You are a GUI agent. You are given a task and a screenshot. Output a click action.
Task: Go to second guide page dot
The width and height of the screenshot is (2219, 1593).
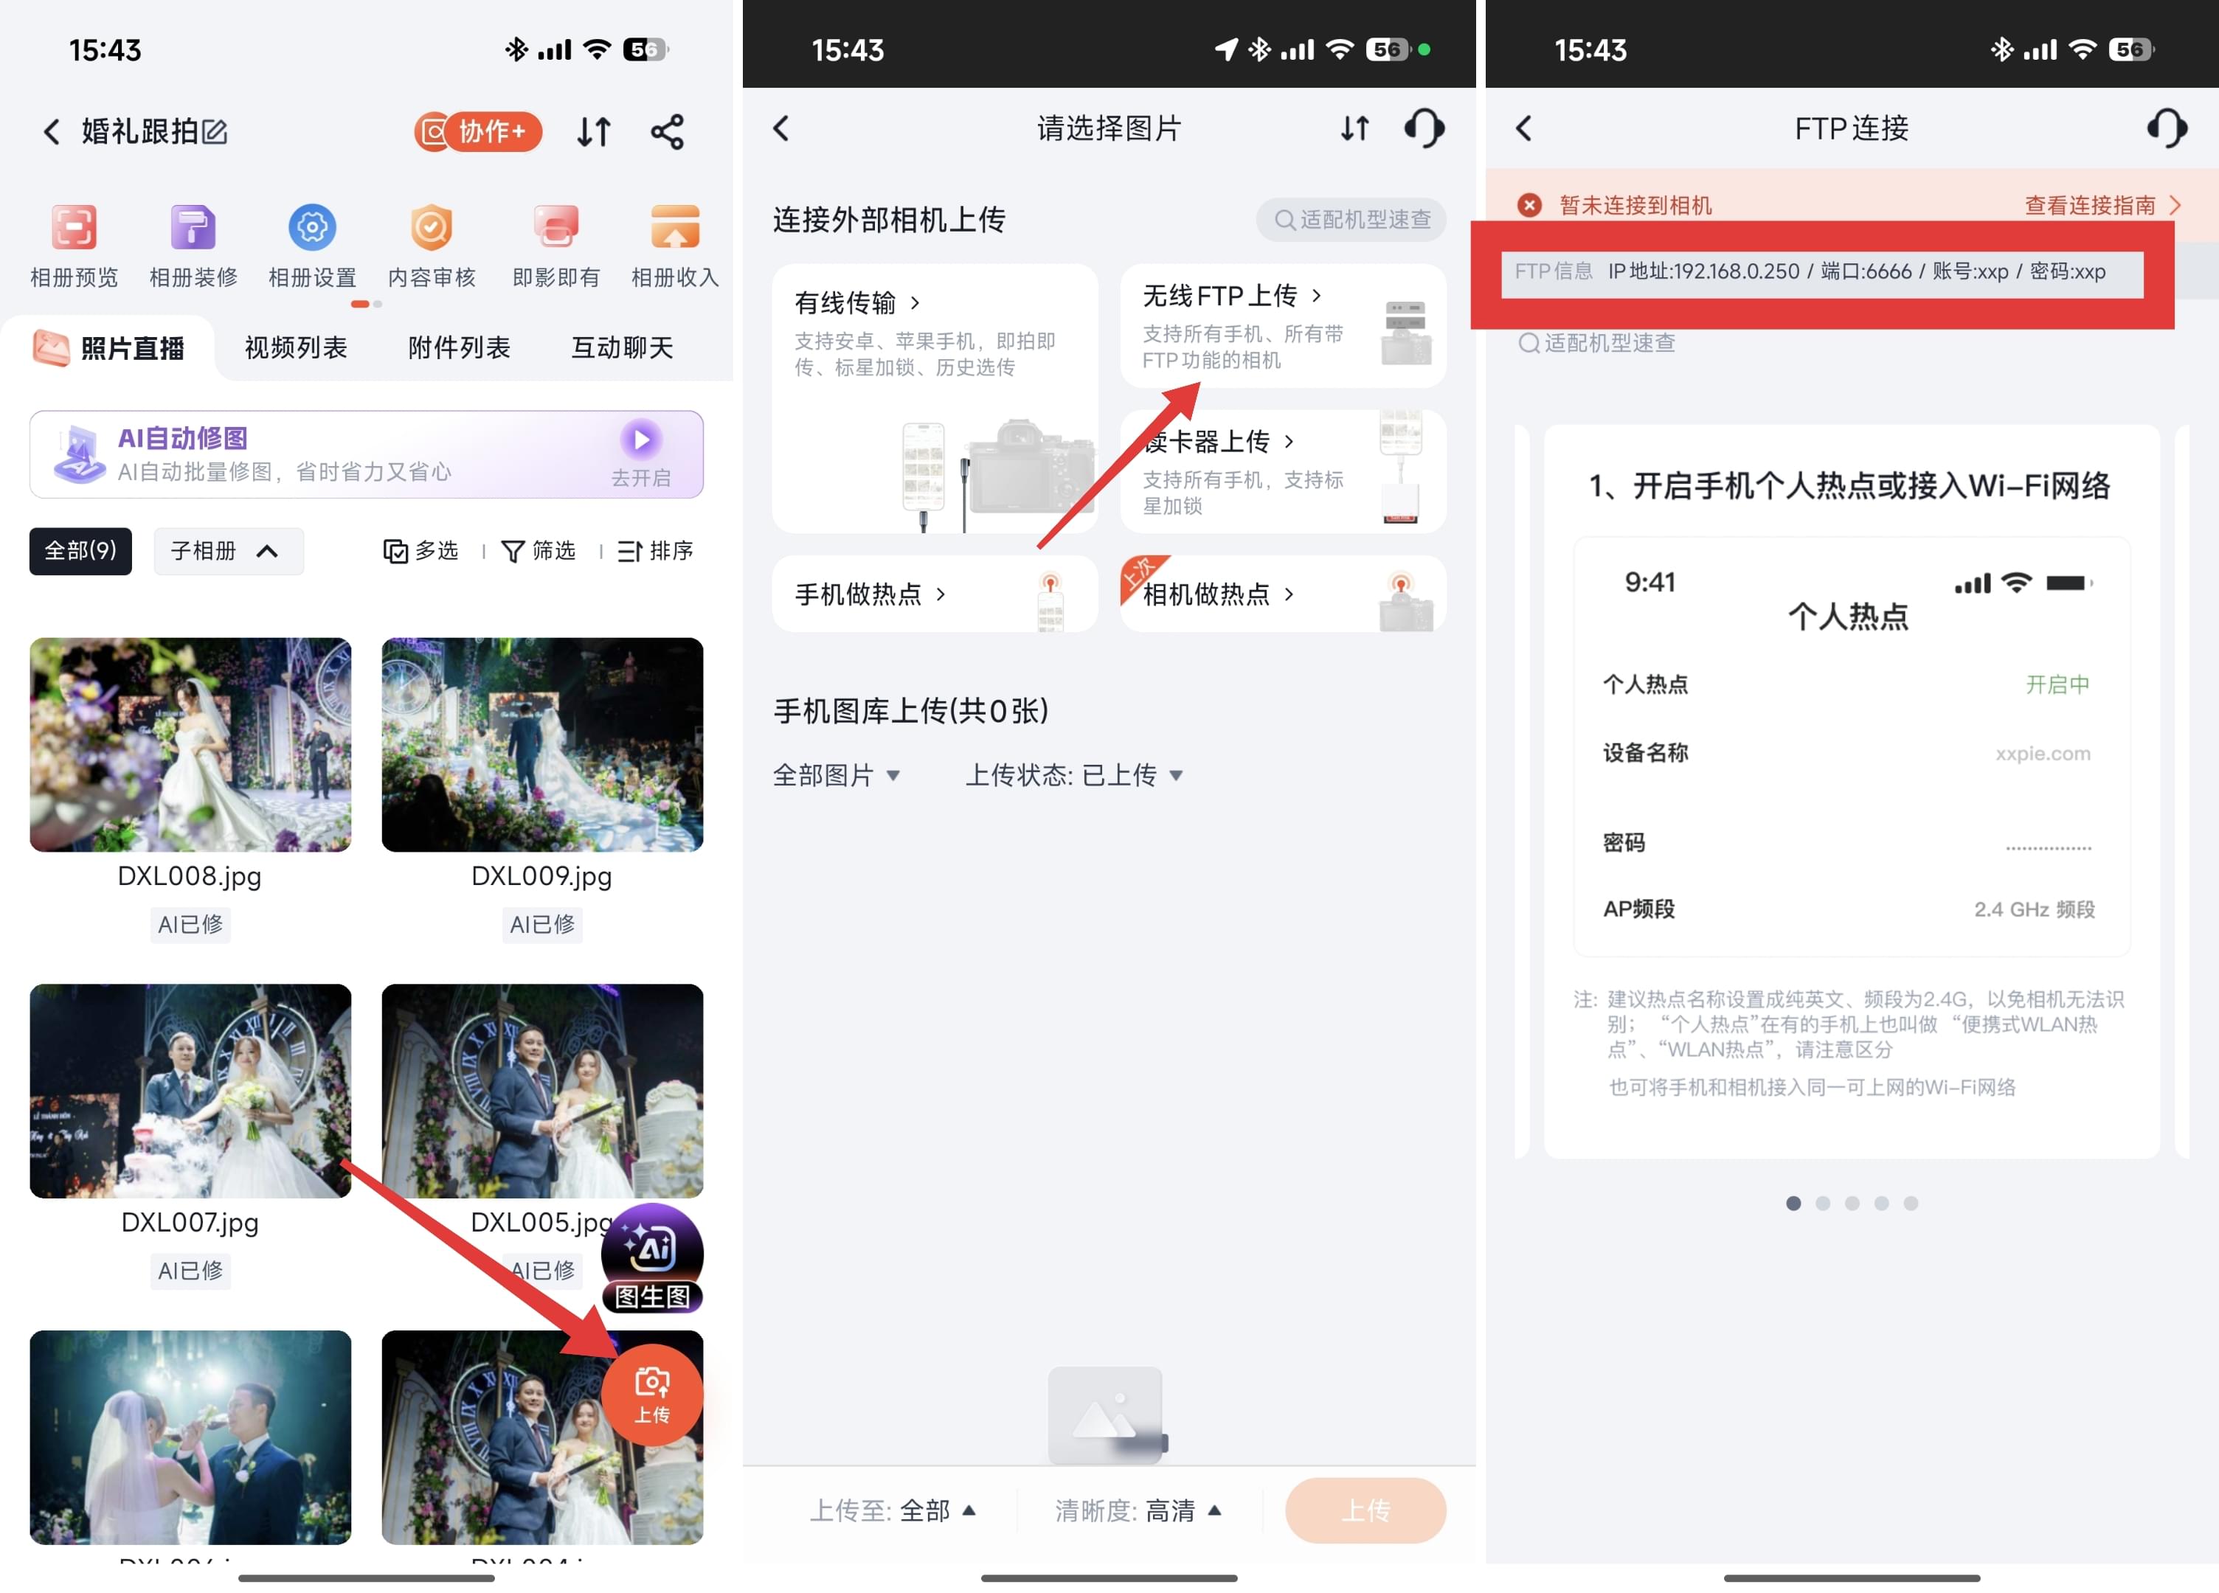[x=1823, y=1203]
